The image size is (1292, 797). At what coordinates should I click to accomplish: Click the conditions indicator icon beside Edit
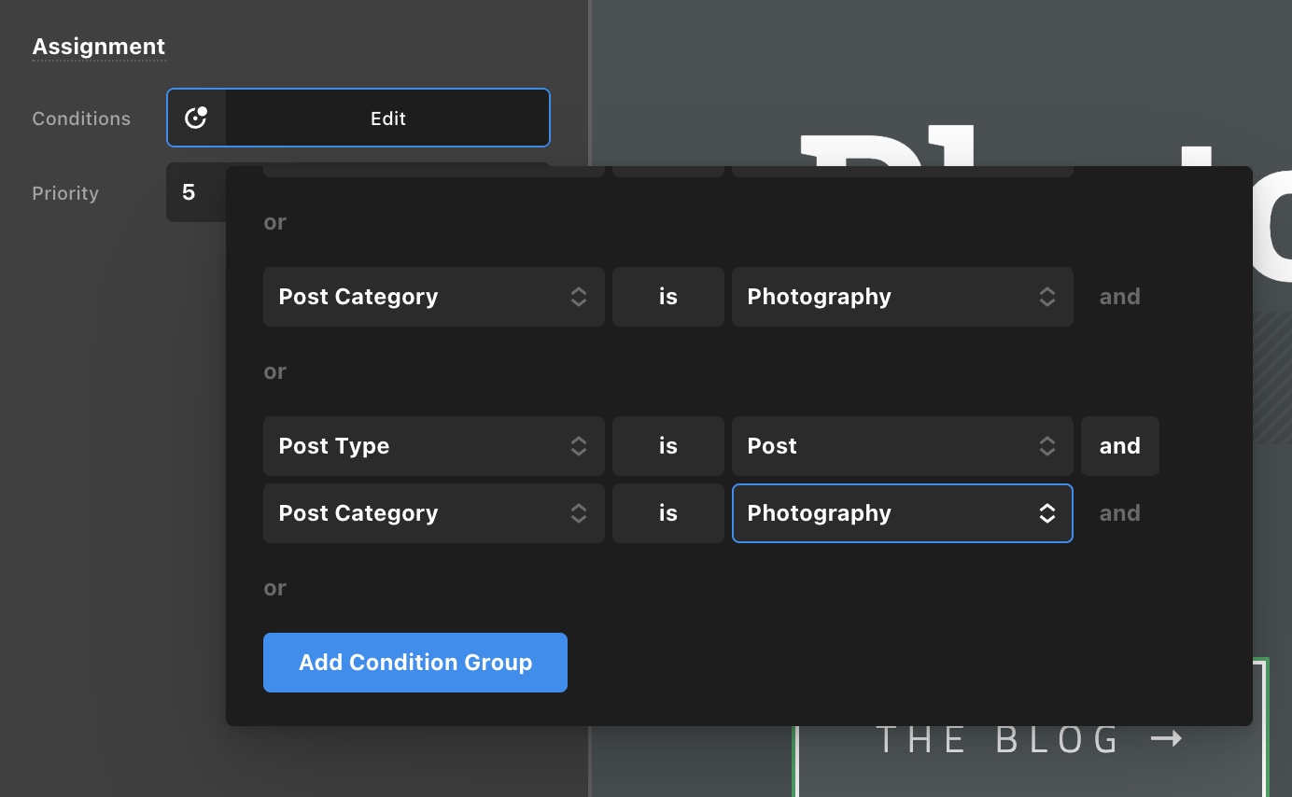pyautogui.click(x=196, y=118)
